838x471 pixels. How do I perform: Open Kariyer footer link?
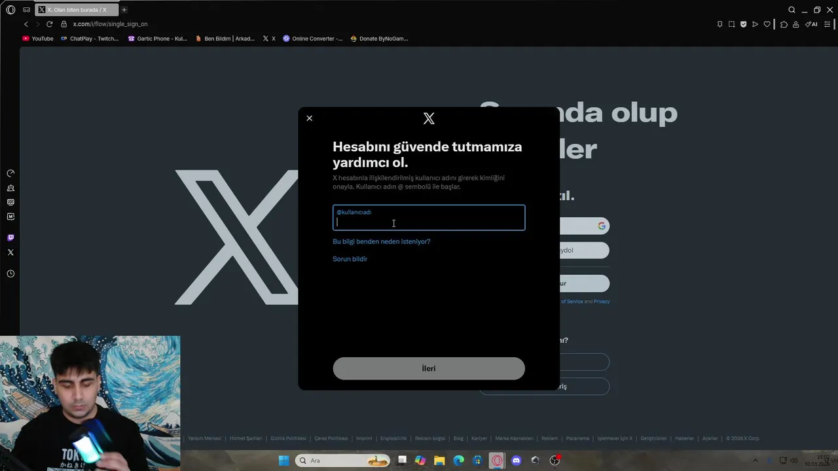[x=479, y=438]
